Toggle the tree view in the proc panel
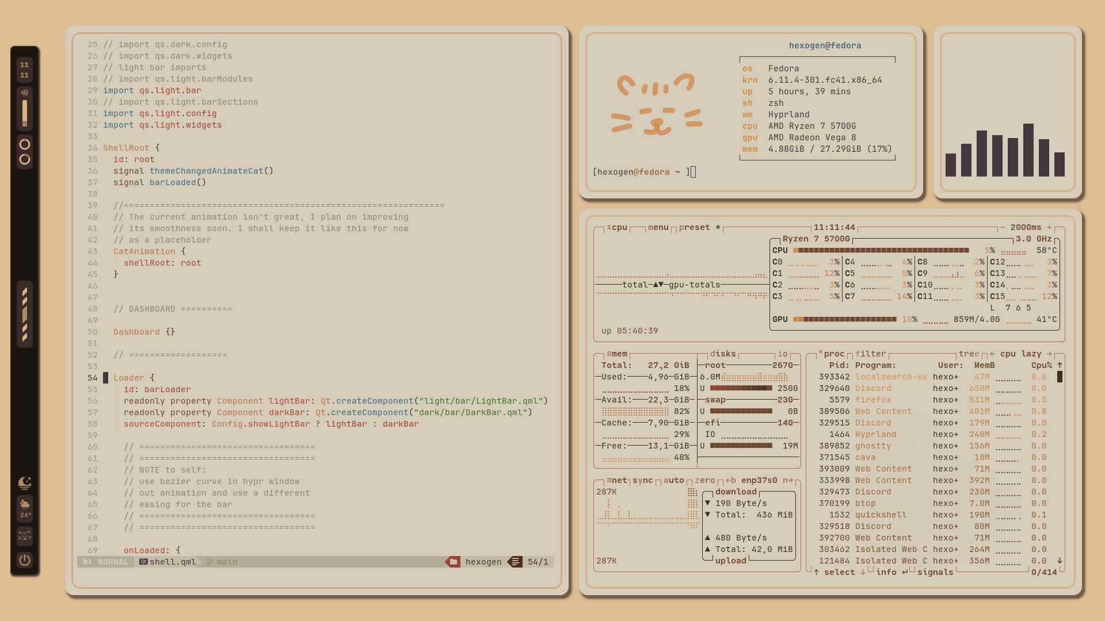The image size is (1105, 621). [969, 354]
